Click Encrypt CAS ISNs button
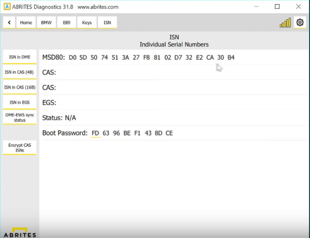310x238 pixels. click(20, 148)
